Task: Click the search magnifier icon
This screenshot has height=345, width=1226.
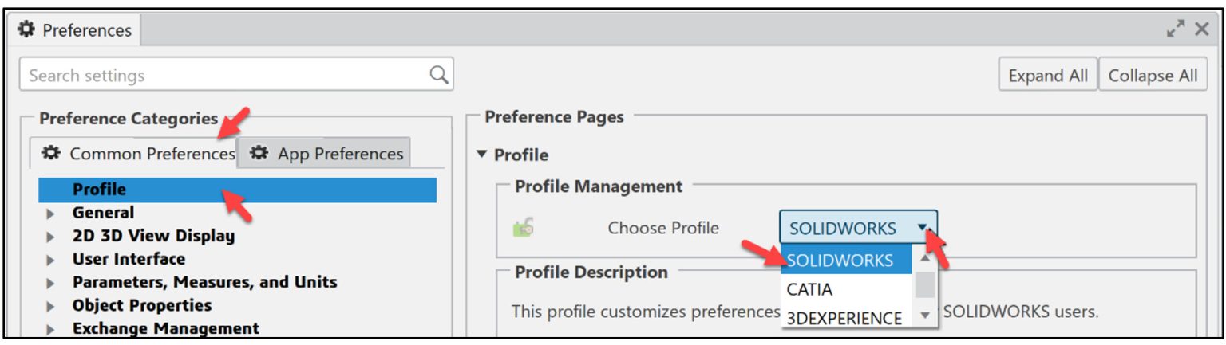Action: pyautogui.click(x=438, y=75)
